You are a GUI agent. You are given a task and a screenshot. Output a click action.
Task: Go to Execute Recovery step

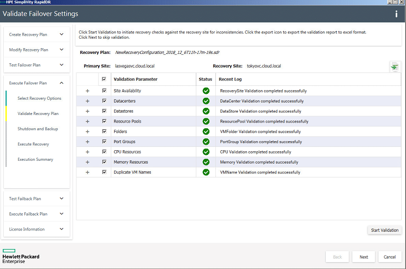pos(33,144)
